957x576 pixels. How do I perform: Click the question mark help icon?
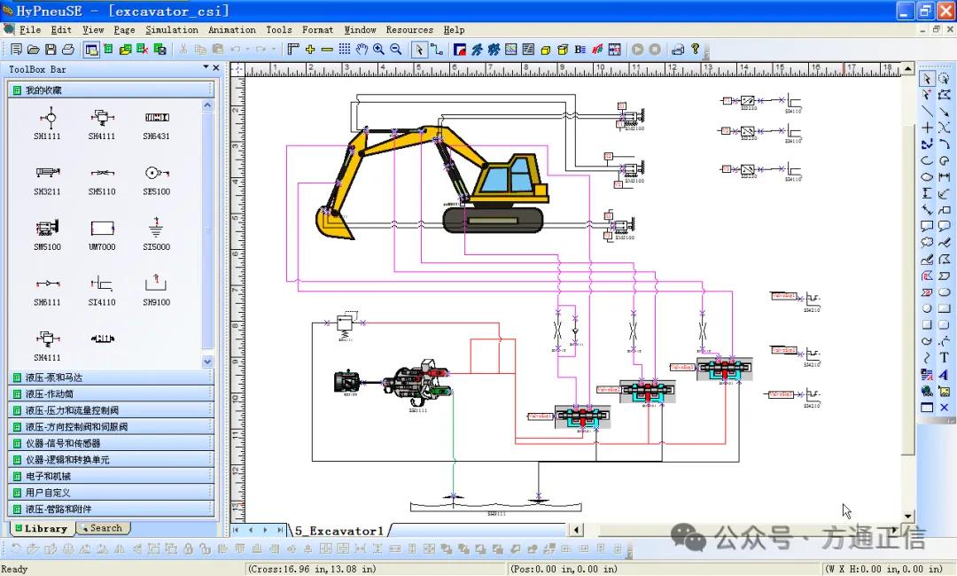pos(696,50)
